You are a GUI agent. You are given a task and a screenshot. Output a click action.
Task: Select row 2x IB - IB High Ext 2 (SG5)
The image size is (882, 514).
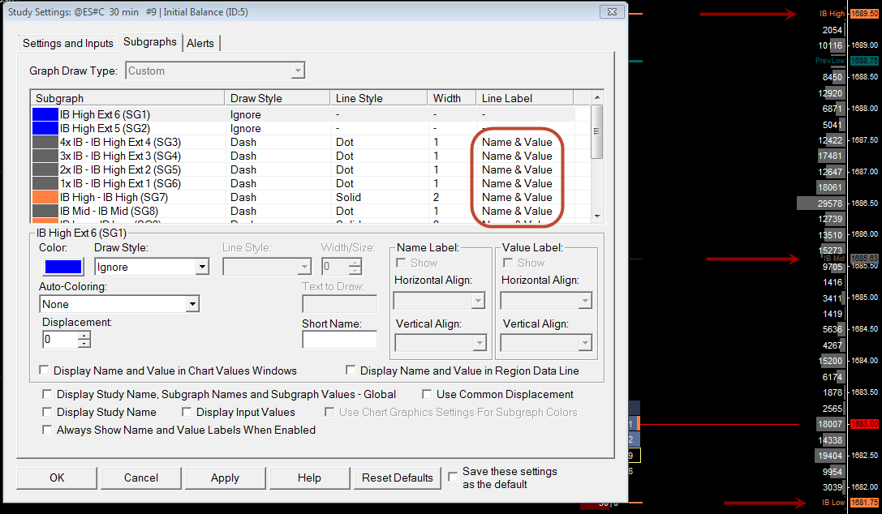[311, 169]
